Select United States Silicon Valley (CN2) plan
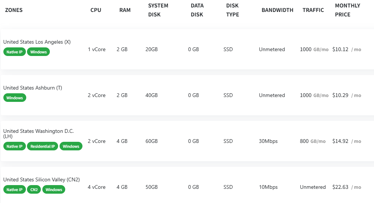The width and height of the screenshot is (374, 203). [x=41, y=179]
